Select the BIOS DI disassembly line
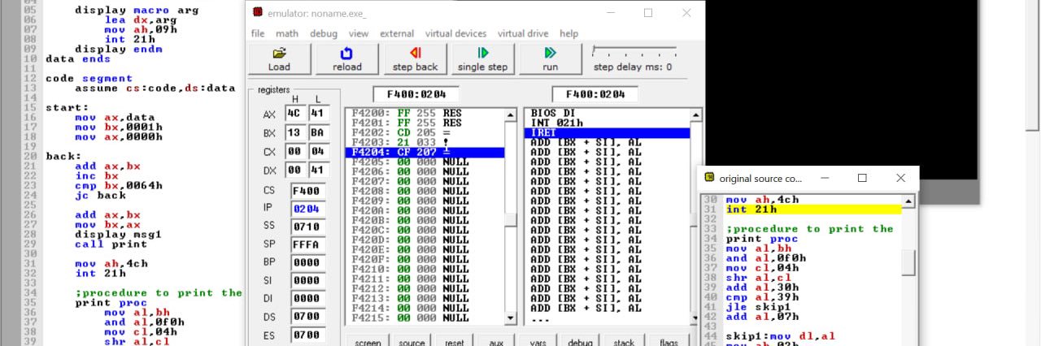Image resolution: width=1041 pixels, height=346 pixels. click(607, 113)
